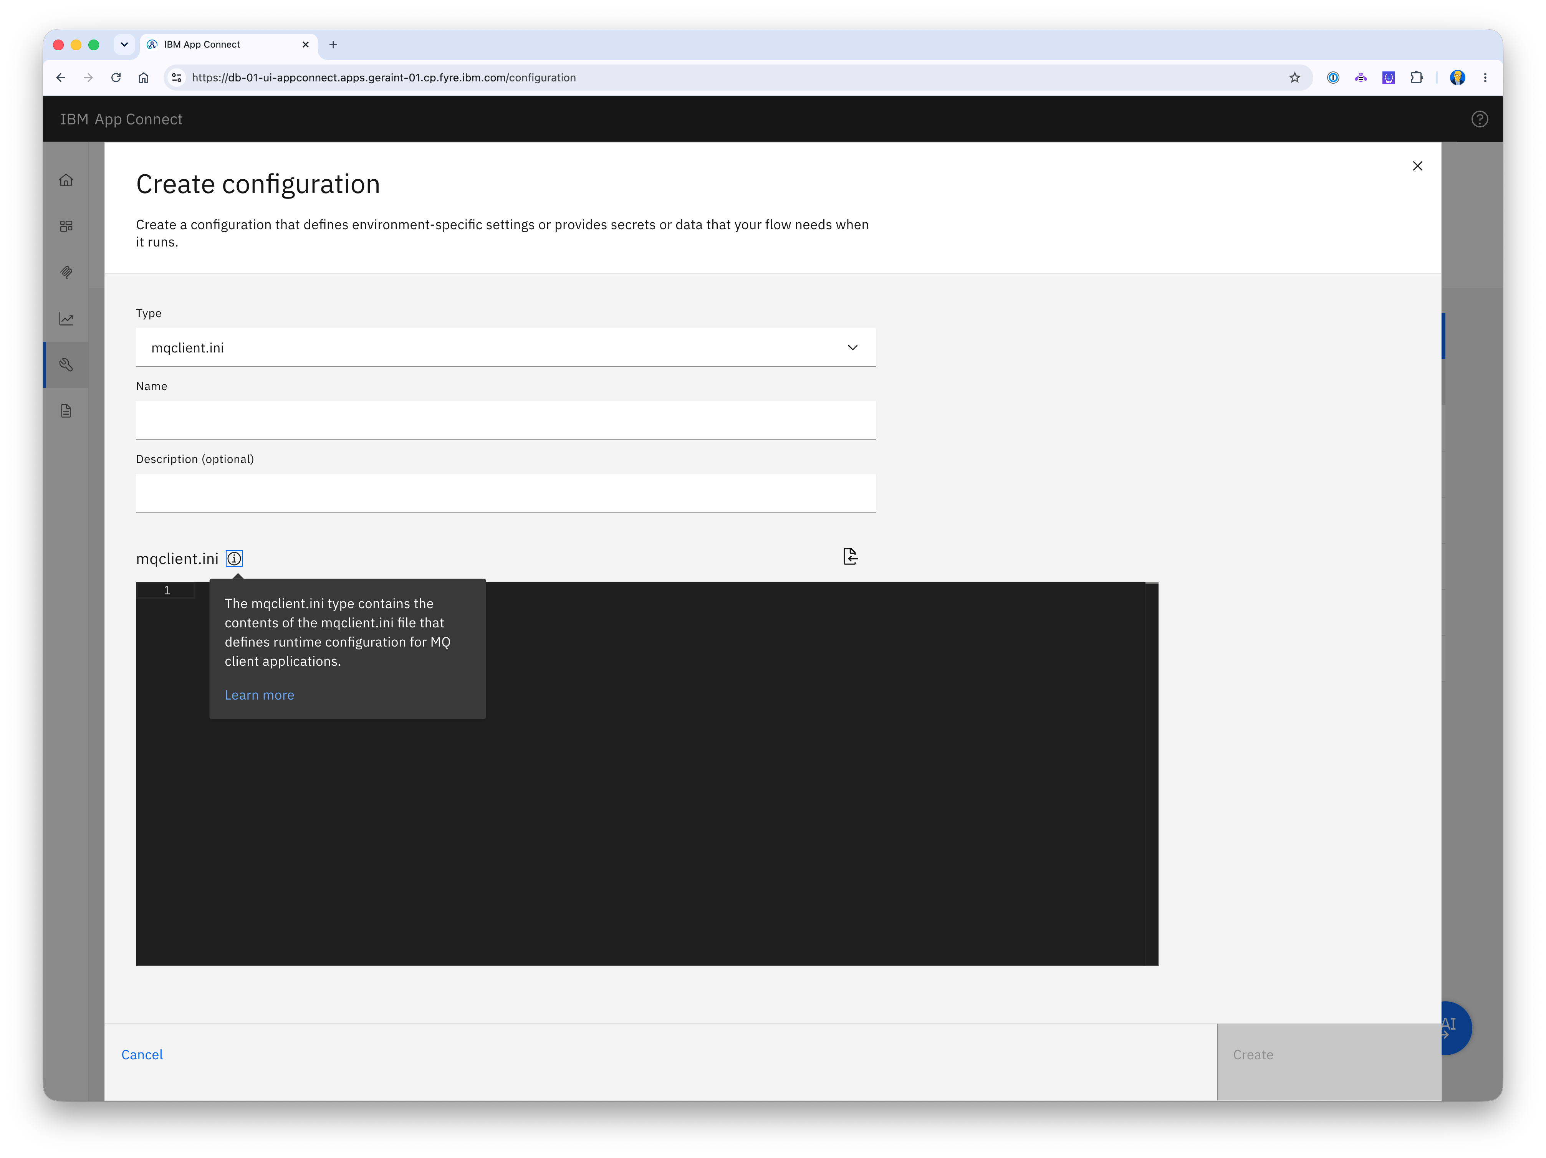Click the Name input field
The image size is (1546, 1158).
[x=505, y=420]
